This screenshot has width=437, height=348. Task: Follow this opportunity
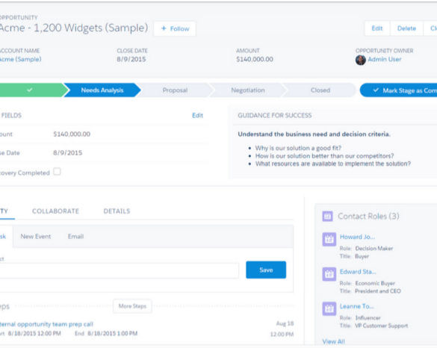(175, 28)
